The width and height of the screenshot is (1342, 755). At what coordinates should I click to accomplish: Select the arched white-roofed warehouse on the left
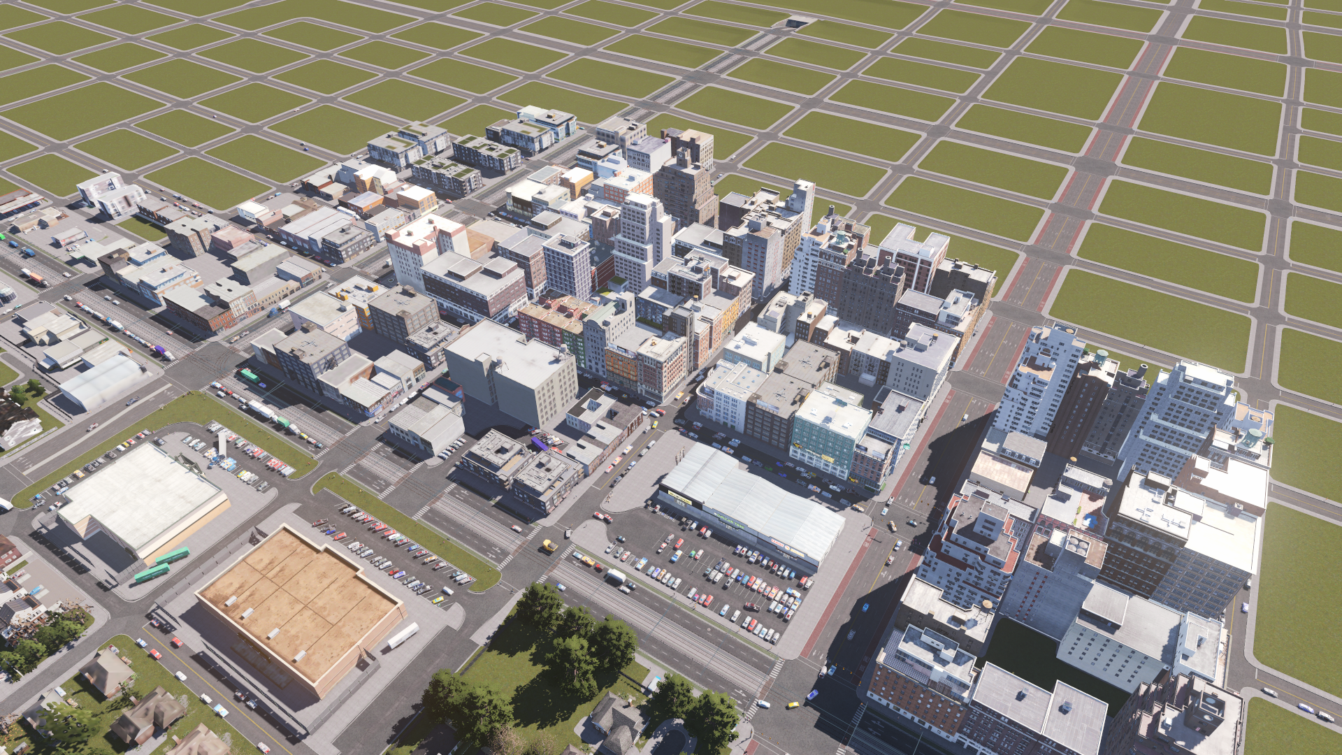tap(103, 380)
